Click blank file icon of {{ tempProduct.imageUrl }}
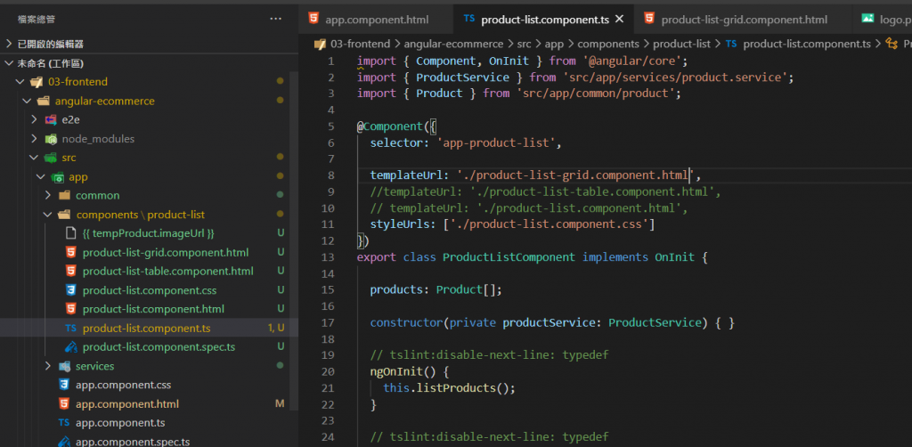Screen dimensions: 912x447 tap(71, 233)
